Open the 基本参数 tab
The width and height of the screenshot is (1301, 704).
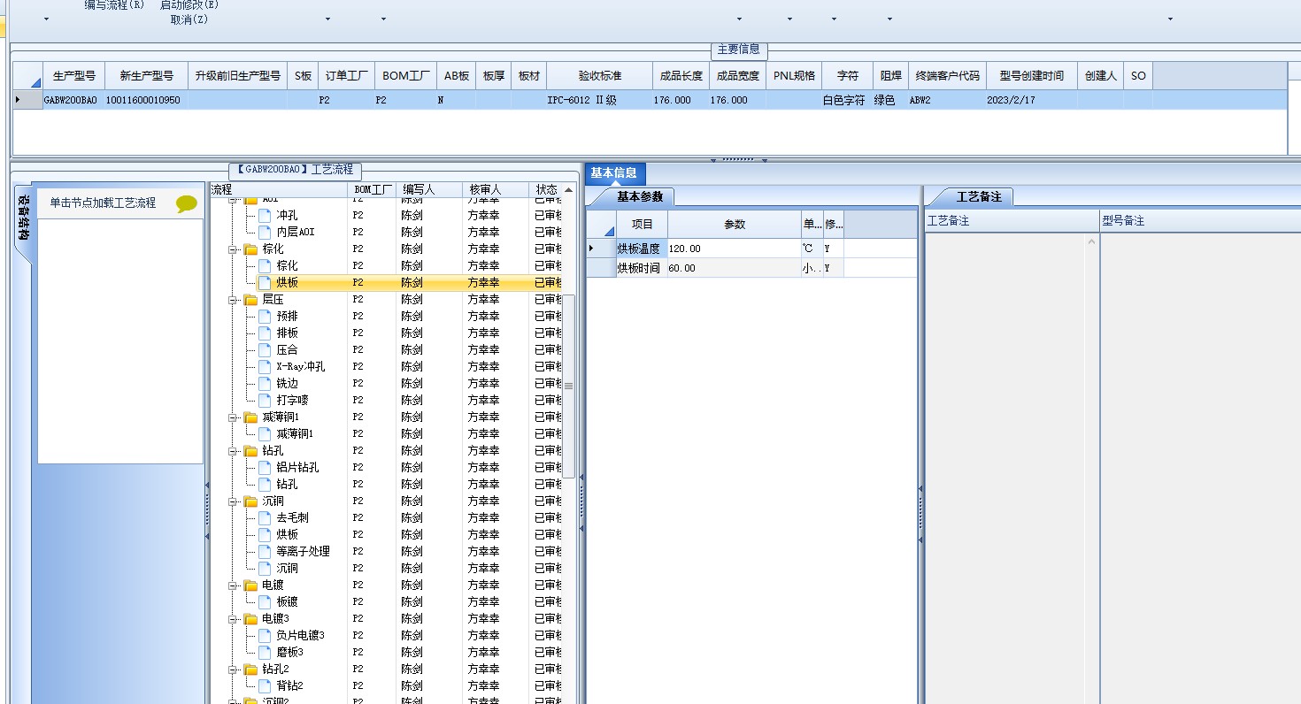639,196
